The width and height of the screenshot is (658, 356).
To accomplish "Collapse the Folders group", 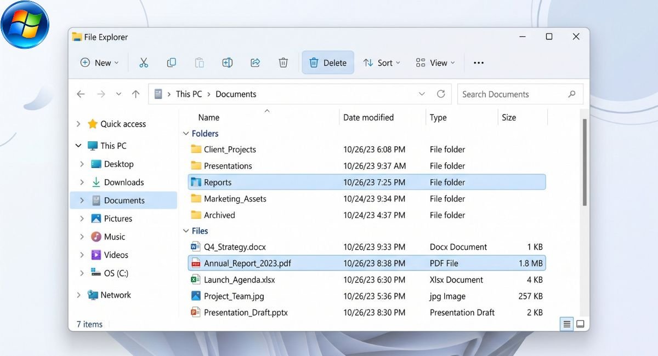I will click(x=185, y=134).
